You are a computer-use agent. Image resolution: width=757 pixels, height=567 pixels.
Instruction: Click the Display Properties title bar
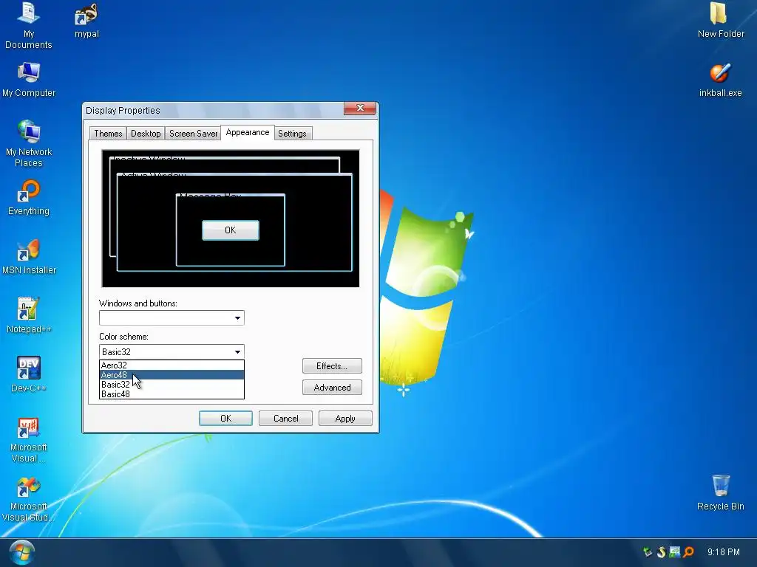pos(212,111)
